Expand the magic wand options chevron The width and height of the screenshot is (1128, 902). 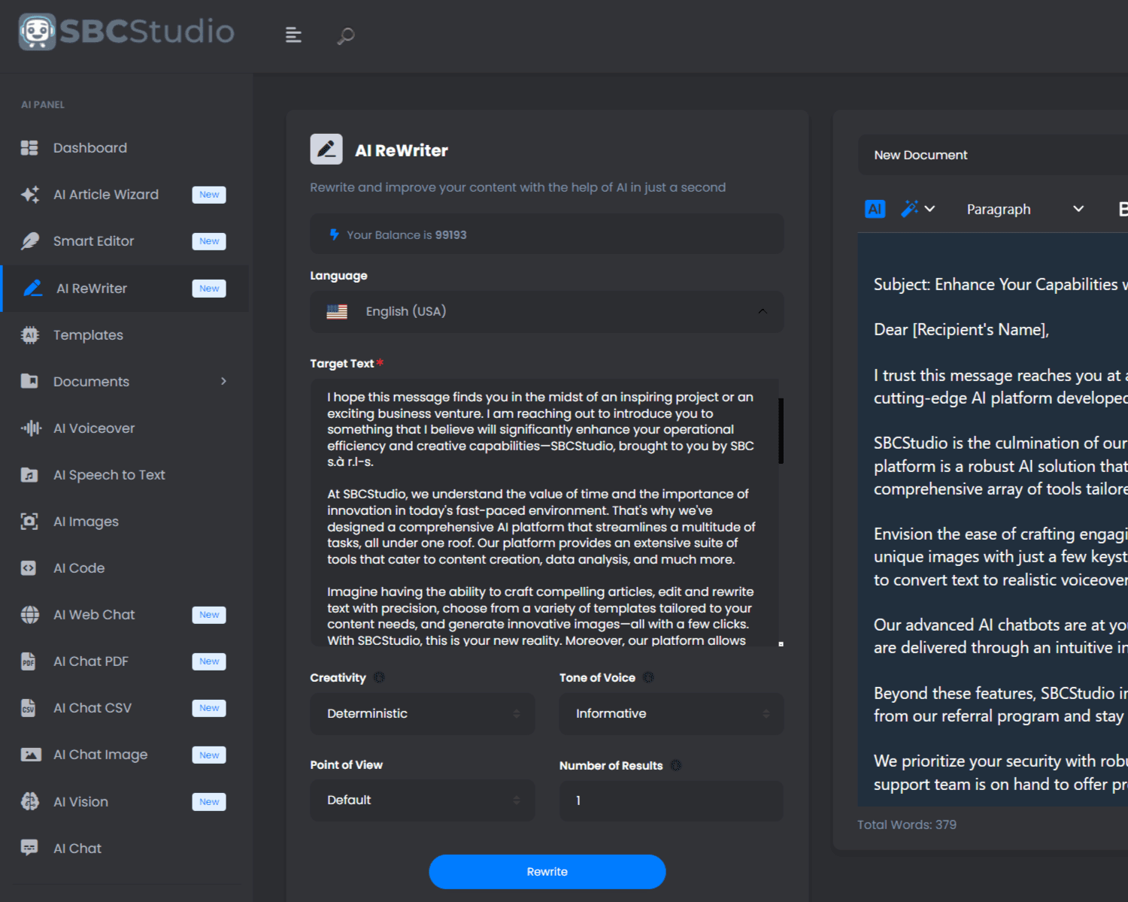pos(930,209)
